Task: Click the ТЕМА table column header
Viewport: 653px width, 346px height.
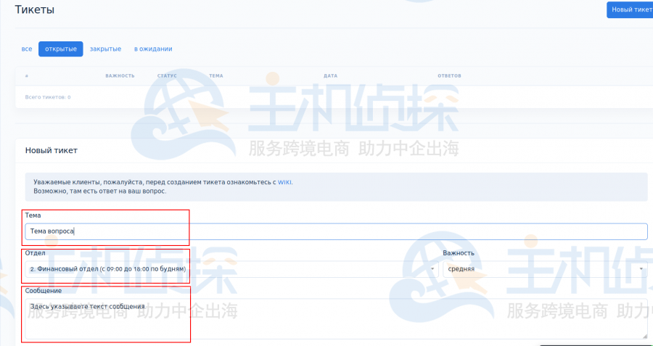Action: coord(215,75)
